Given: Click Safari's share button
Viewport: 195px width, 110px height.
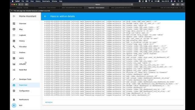Looking at the screenshot, I should pyautogui.click(x=178, y=4).
